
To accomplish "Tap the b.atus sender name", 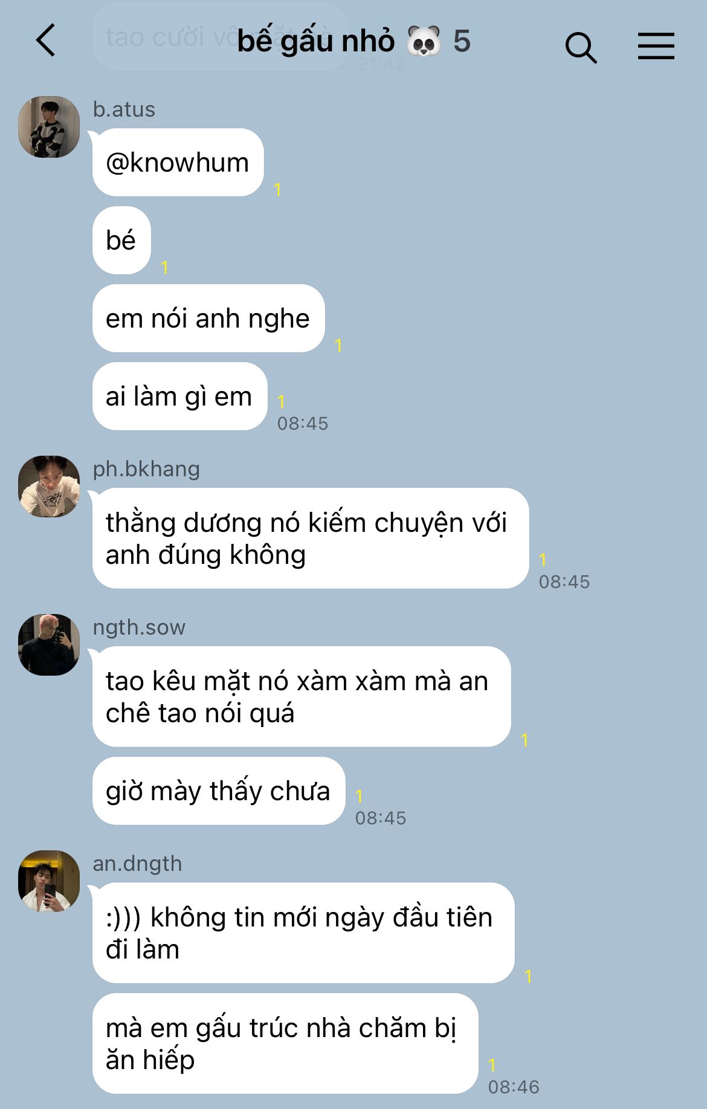I will click(124, 109).
